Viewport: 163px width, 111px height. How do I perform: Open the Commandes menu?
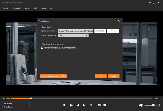[17, 8]
